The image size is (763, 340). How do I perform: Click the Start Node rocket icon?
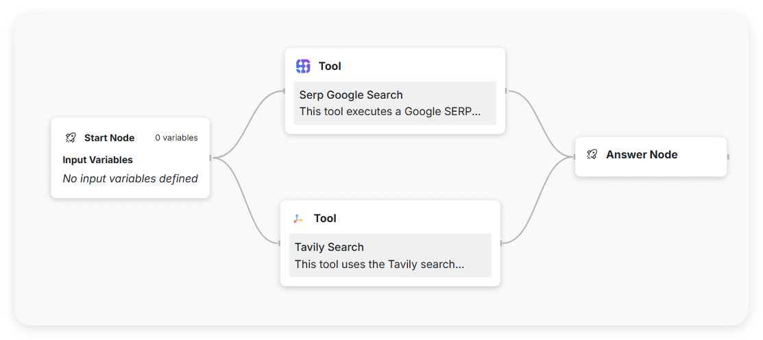click(x=71, y=138)
